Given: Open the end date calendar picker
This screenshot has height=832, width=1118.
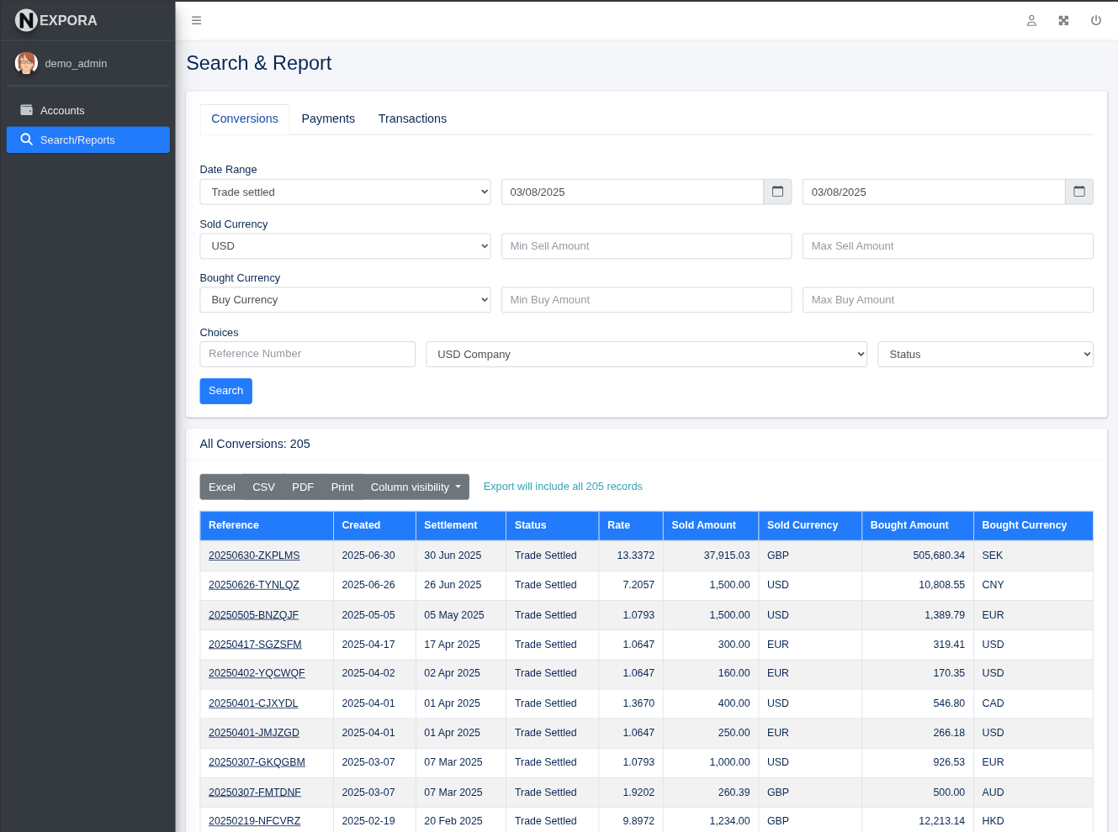Looking at the screenshot, I should point(1078,192).
